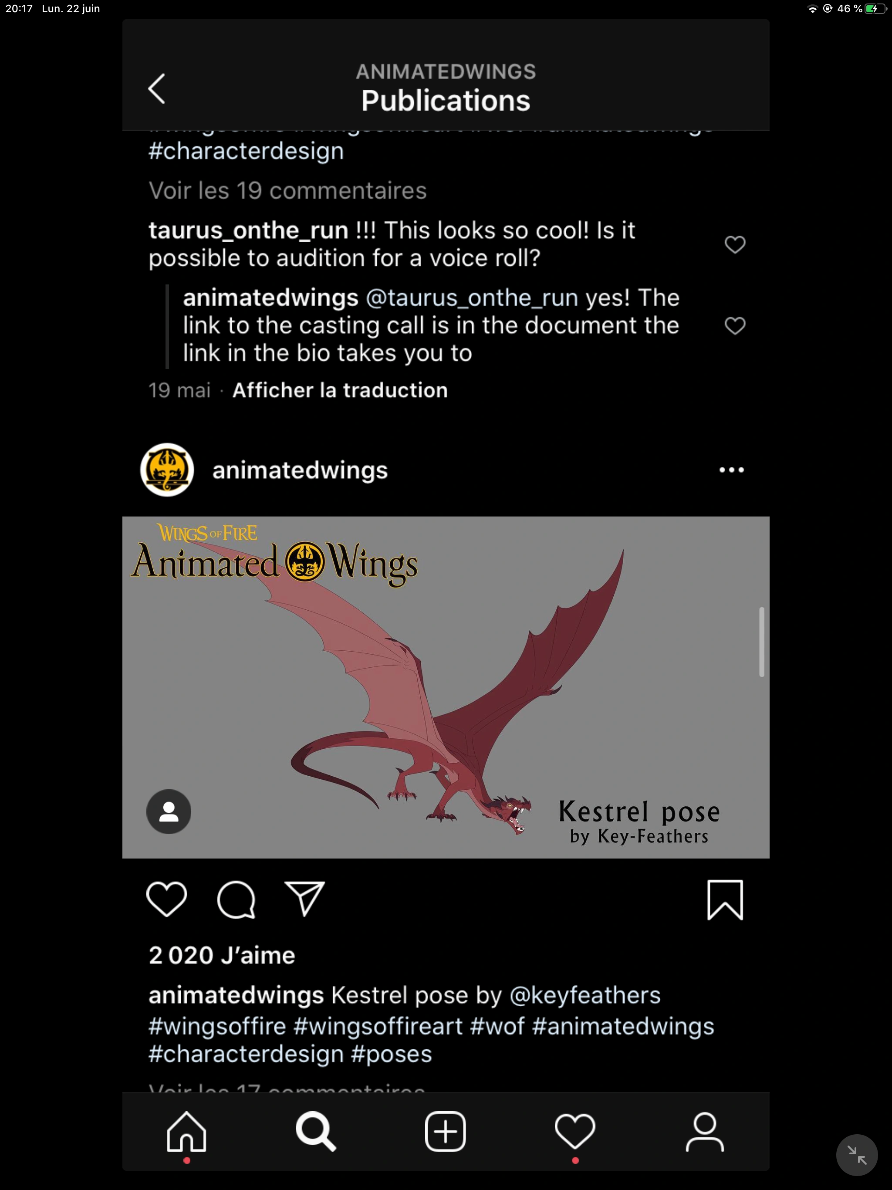Tap "Afficher la traduction" link
Screen dimensions: 892x1190
340,390
